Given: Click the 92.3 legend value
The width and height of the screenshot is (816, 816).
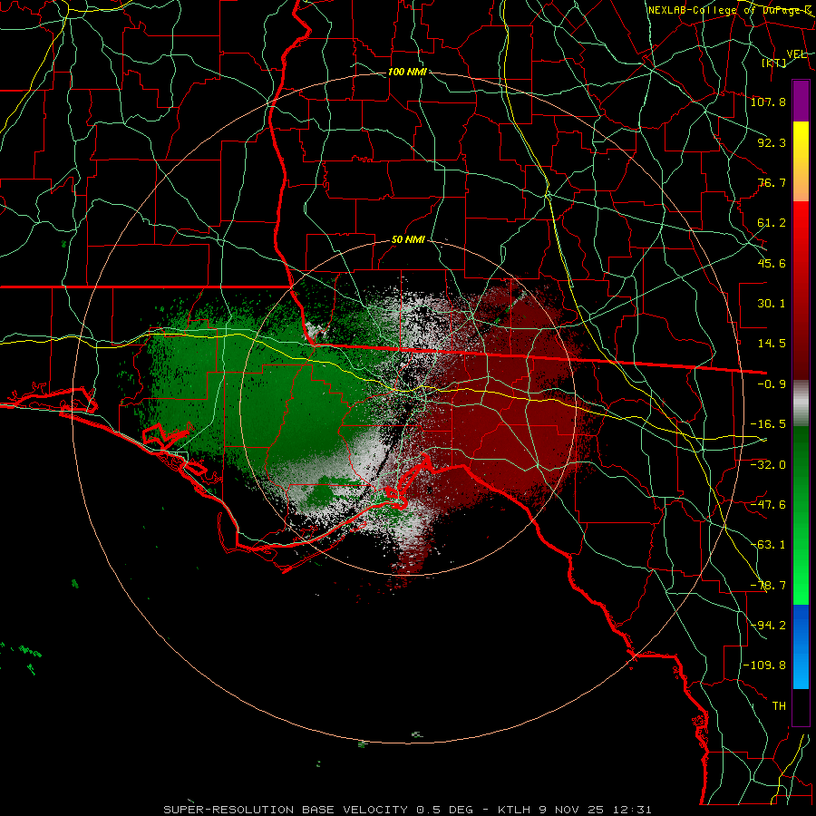Looking at the screenshot, I should point(772,142).
